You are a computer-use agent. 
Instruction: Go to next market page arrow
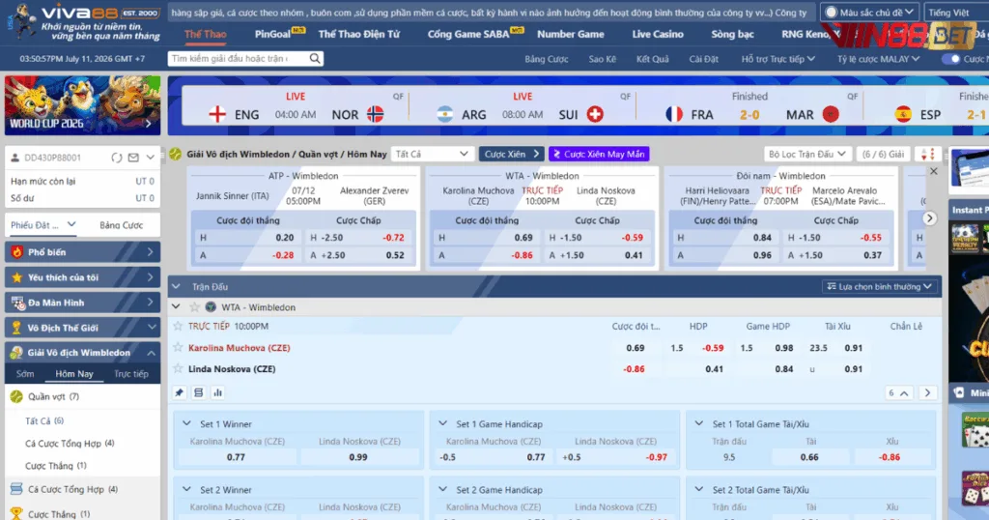927,392
